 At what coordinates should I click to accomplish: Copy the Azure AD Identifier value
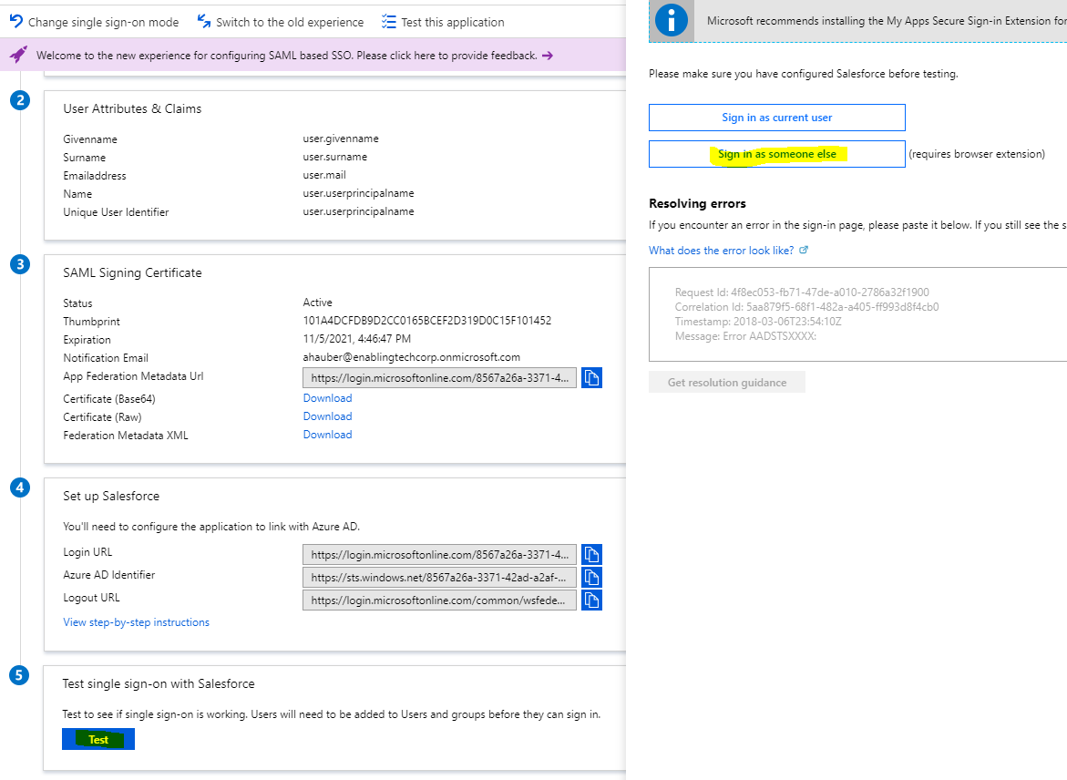click(591, 577)
